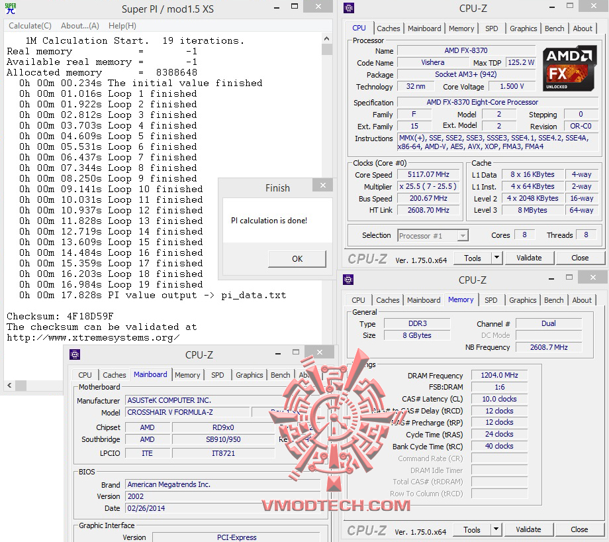Open Graphics tab in Memory CPU-Z window
Viewport: 609px width, 542px height.
[x=523, y=300]
